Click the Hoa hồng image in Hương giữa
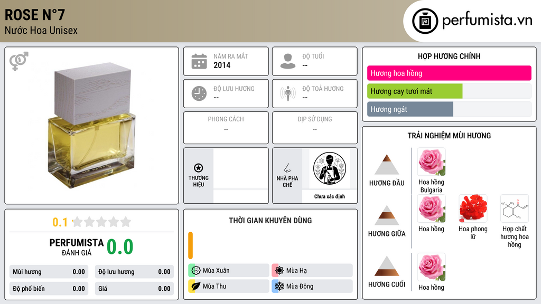Image resolution: width=541 pixels, height=304 pixels. tap(431, 208)
